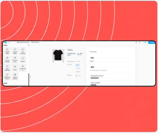Collapse the left sidebar with the chevron
The width and height of the screenshot is (158, 133).
pos(30,77)
